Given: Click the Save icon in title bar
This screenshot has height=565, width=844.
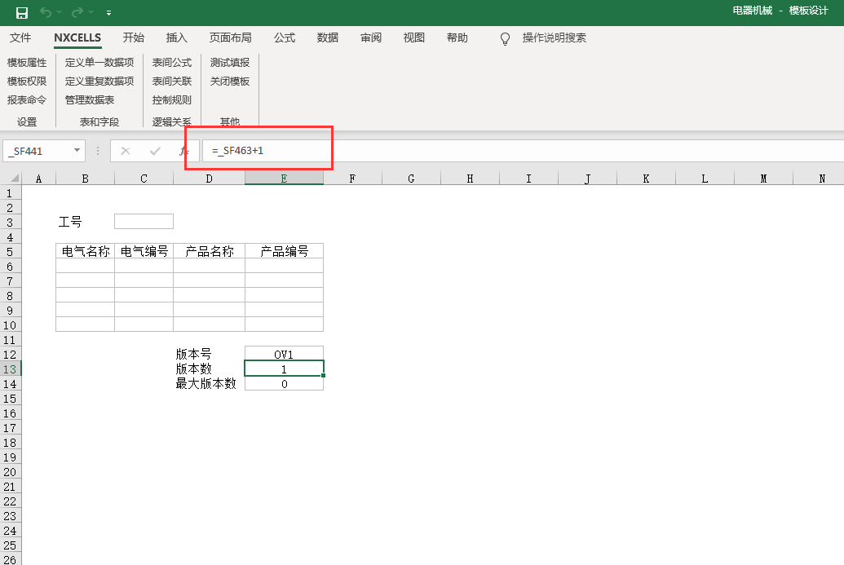Looking at the screenshot, I should [x=22, y=12].
